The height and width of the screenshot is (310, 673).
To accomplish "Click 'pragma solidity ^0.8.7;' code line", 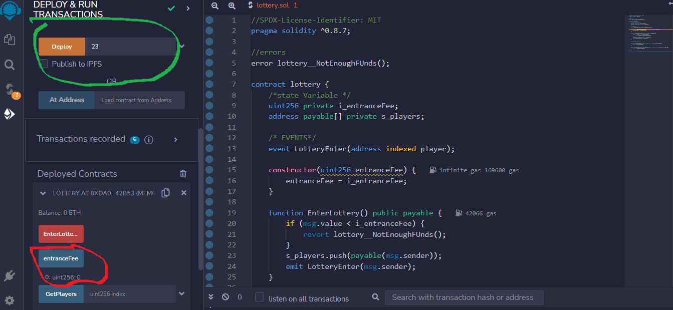I will 301,31.
